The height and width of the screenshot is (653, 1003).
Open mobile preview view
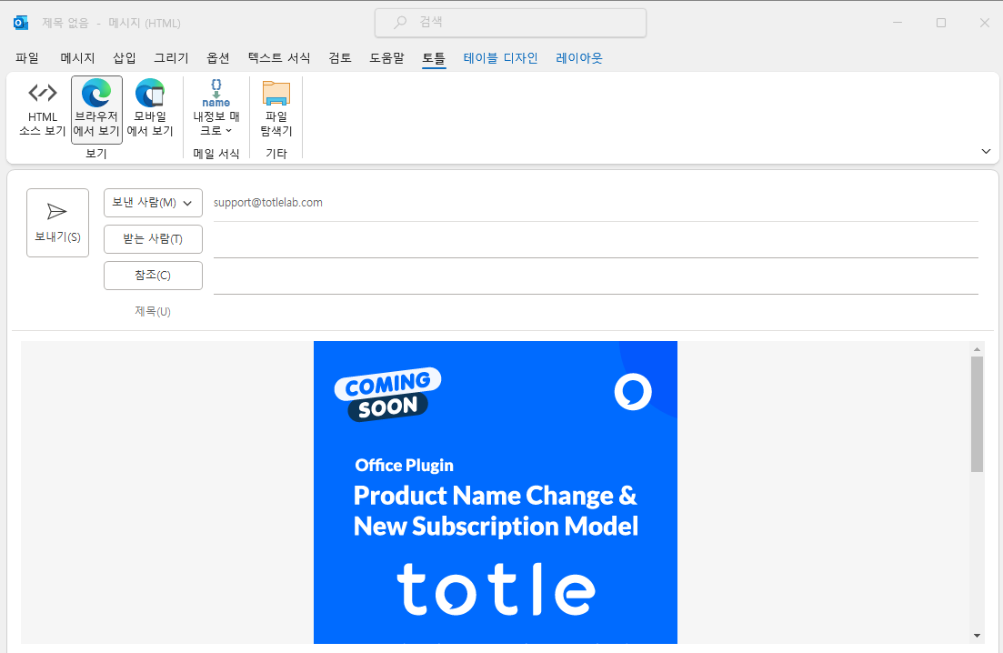150,109
